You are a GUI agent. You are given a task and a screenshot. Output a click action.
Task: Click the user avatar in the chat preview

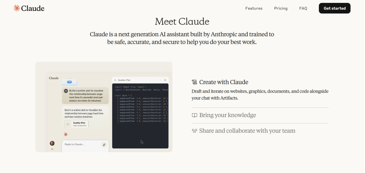pos(52,143)
